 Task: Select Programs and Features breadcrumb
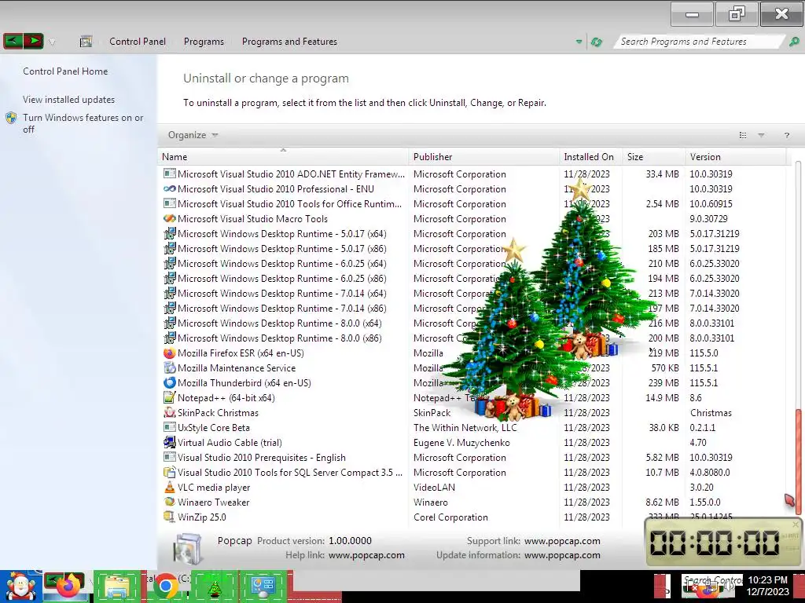(289, 42)
